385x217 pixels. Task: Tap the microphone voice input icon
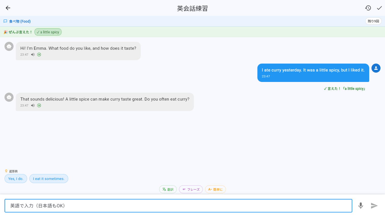(361, 206)
